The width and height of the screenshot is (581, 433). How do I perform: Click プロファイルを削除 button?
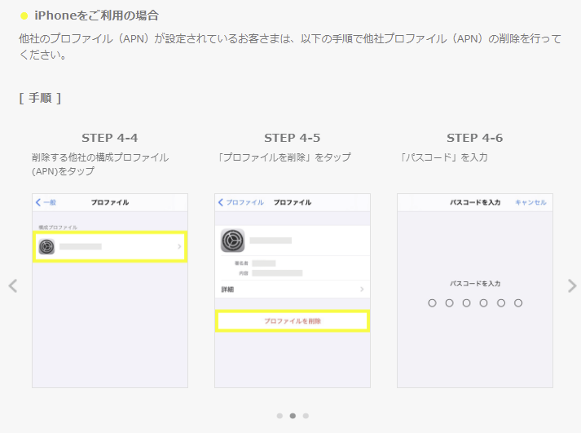click(x=293, y=321)
